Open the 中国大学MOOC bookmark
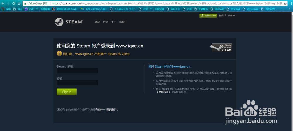This screenshot has width=293, height=131. click(94, 9)
